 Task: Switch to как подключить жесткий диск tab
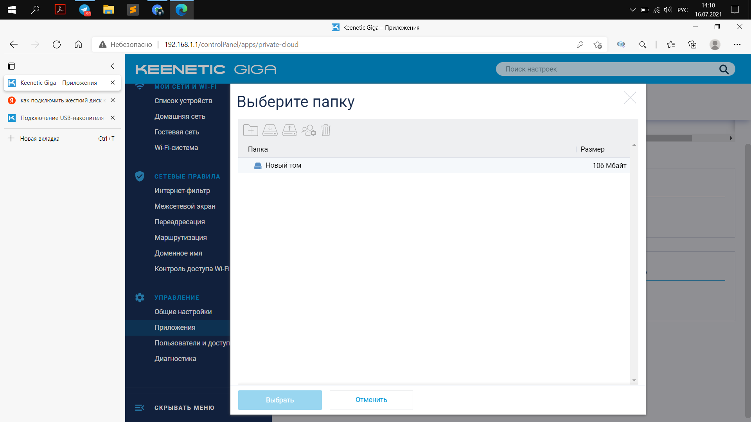pyautogui.click(x=59, y=100)
